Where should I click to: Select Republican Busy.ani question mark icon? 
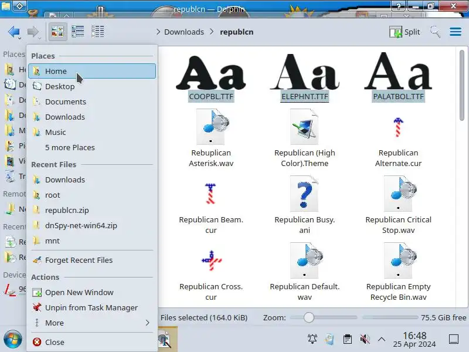304,194
